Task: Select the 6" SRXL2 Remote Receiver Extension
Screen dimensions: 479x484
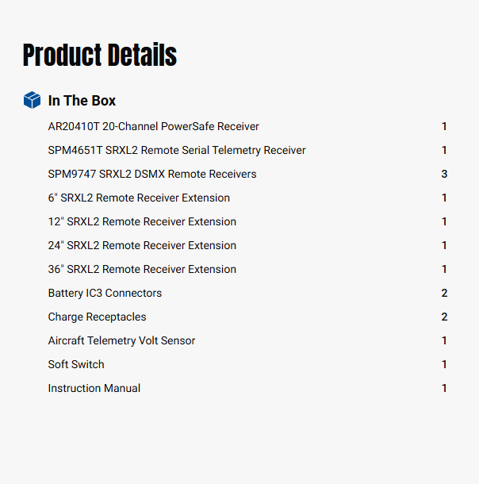Action: [139, 198]
